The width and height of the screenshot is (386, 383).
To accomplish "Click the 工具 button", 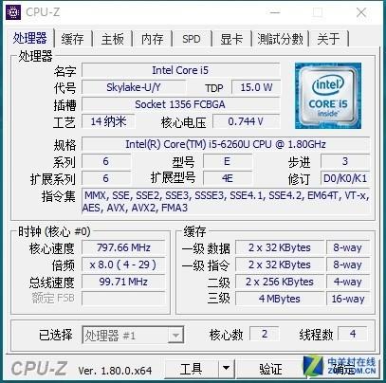I will (x=192, y=368).
